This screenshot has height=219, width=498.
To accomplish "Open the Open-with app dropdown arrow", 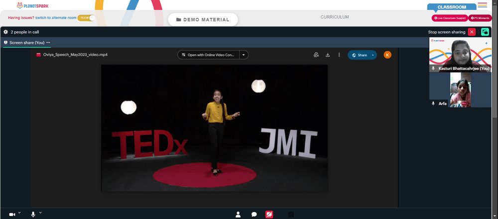I will (x=244, y=55).
